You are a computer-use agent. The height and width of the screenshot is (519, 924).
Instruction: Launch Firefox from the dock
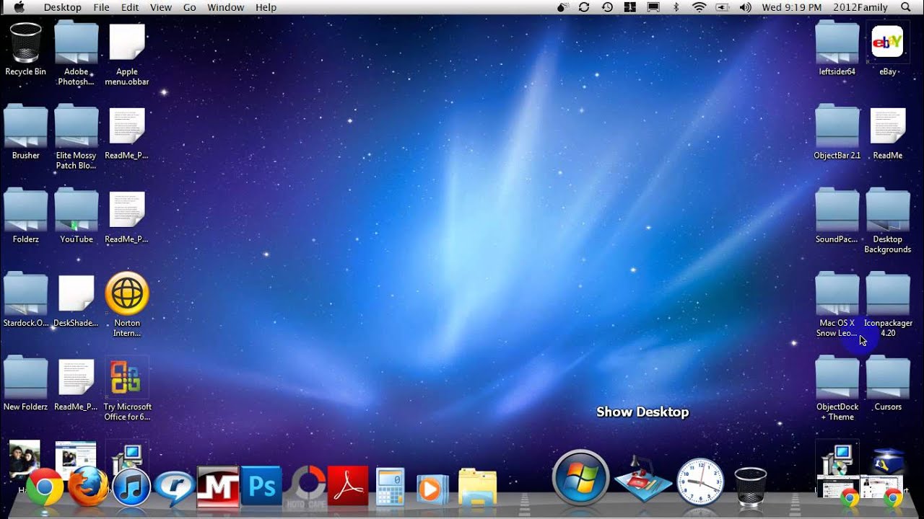click(x=88, y=487)
